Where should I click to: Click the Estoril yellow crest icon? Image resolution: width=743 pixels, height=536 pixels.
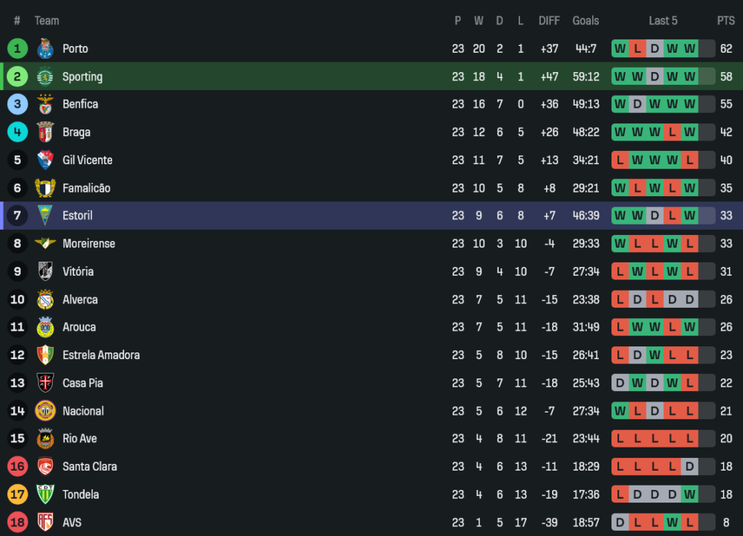(45, 216)
